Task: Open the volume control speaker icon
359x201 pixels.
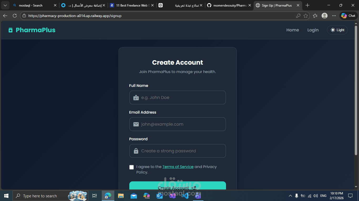Action: point(316,196)
